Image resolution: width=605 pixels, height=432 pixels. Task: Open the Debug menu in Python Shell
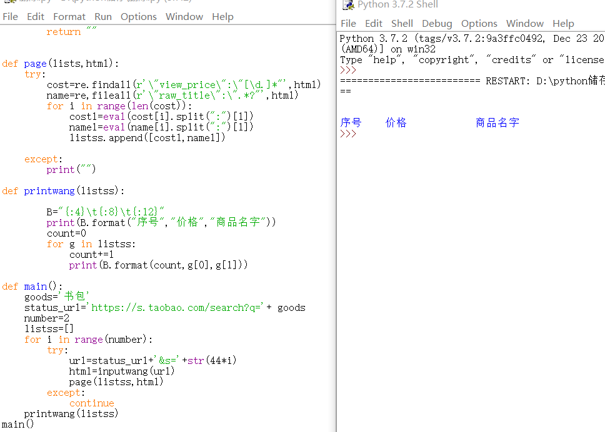(x=437, y=24)
